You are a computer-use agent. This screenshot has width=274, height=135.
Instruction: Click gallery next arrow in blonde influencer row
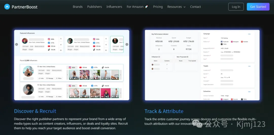(x=120, y=75)
